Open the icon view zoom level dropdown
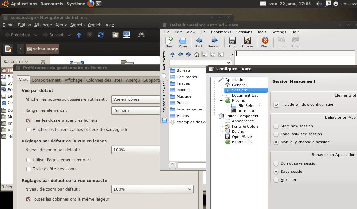The height and width of the screenshot is (209, 357). point(136,150)
